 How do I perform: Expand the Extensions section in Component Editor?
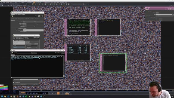14,82
